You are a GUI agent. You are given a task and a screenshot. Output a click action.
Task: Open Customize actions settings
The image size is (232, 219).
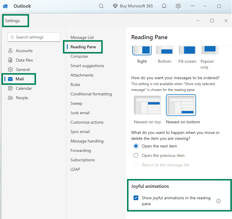pos(87,122)
